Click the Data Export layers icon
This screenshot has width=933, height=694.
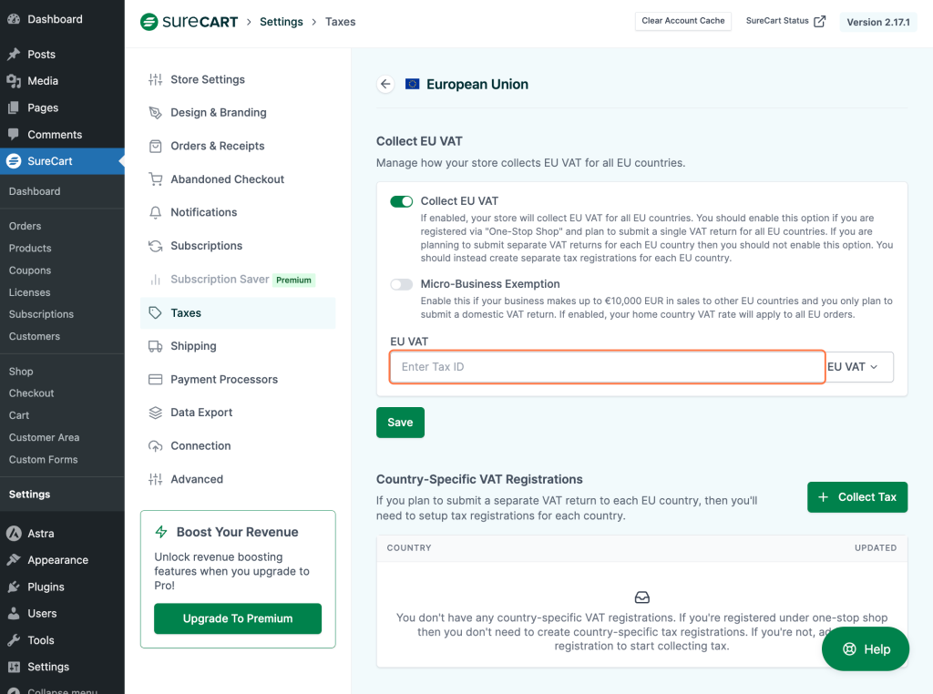coord(155,413)
